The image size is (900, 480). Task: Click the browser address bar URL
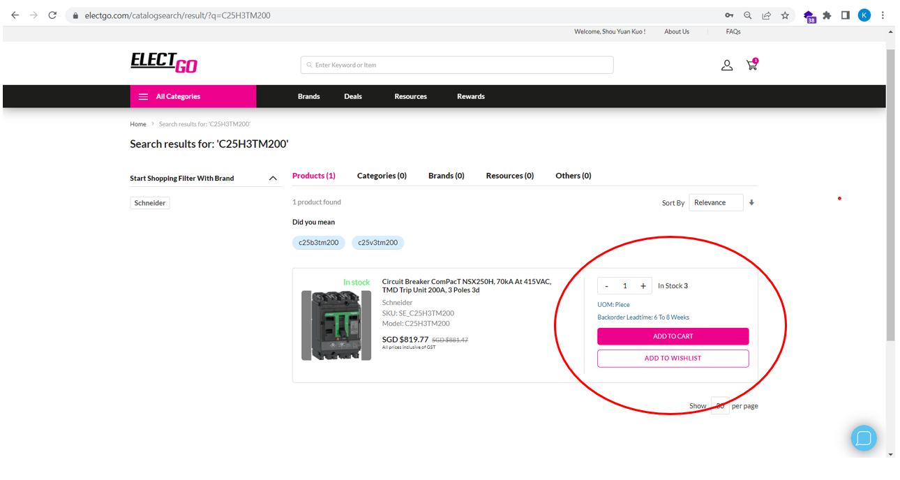point(177,15)
